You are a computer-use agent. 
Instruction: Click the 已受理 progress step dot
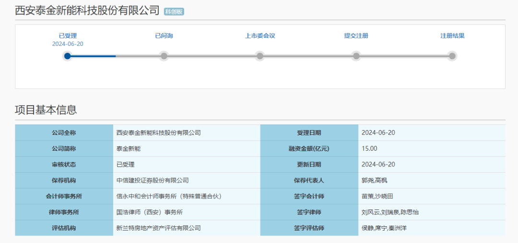(68, 56)
